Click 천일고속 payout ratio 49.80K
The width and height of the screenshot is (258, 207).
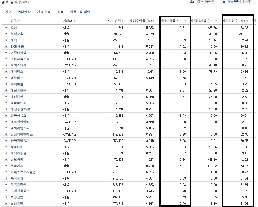[243, 34]
